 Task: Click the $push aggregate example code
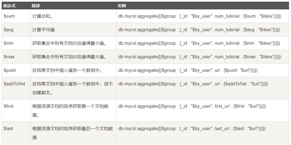tap(188, 70)
